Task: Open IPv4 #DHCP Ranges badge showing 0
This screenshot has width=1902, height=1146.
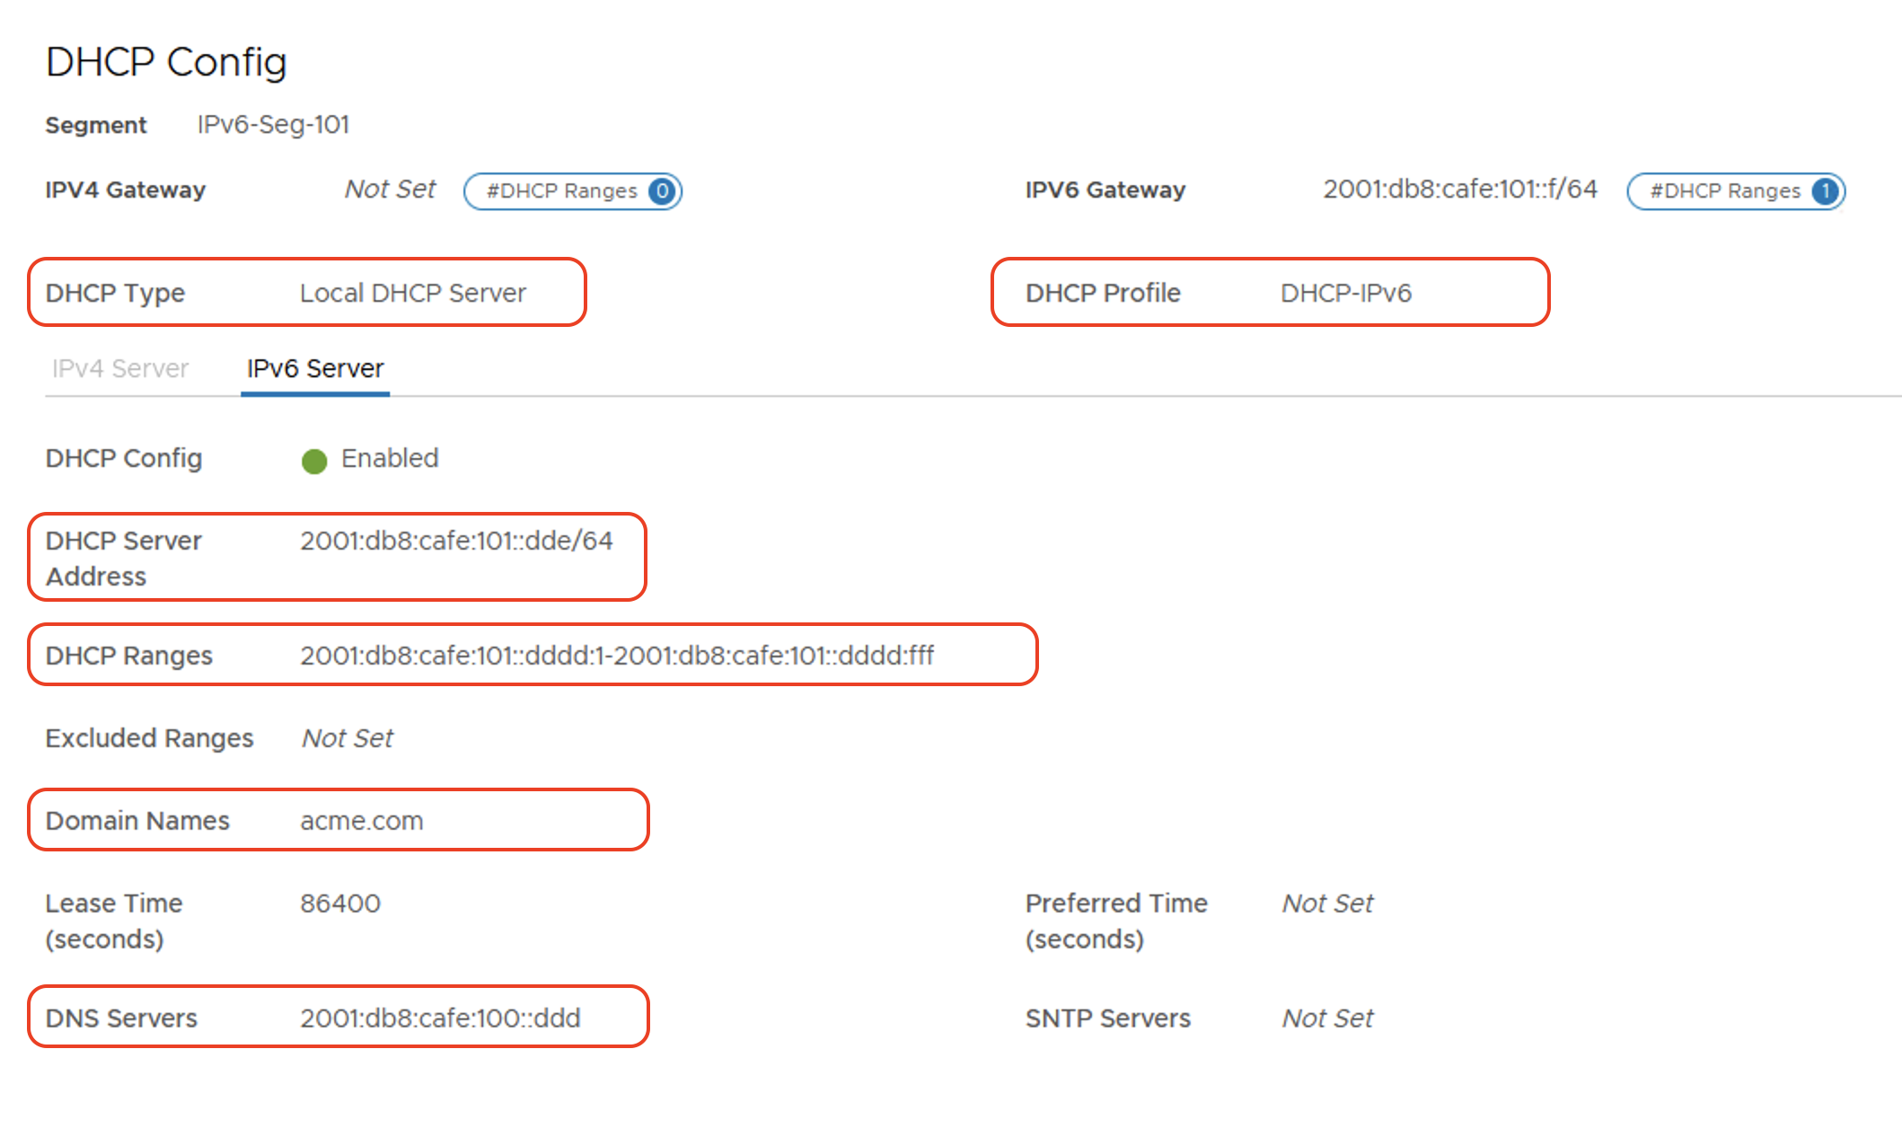Action: pos(573,191)
